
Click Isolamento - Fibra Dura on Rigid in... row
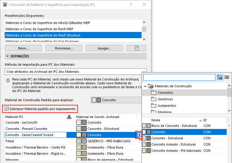click(x=105, y=154)
